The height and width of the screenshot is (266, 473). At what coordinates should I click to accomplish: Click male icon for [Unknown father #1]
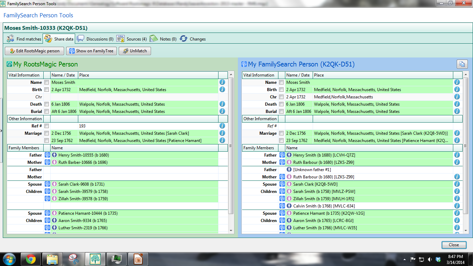click(289, 170)
